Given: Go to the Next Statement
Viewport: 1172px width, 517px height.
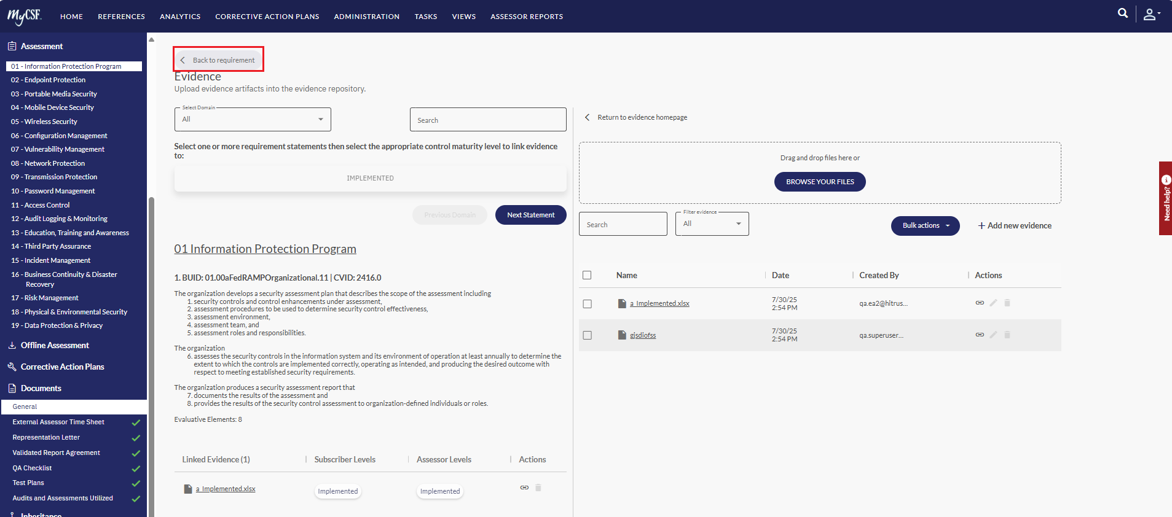Looking at the screenshot, I should (530, 215).
